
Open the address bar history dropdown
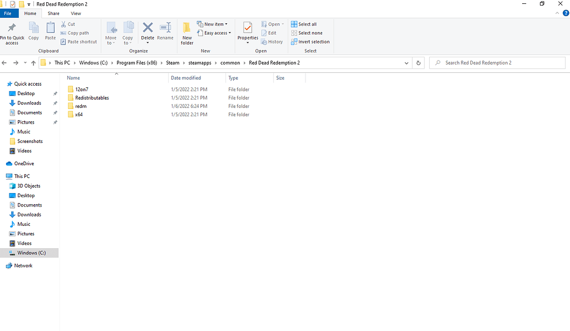tap(406, 62)
